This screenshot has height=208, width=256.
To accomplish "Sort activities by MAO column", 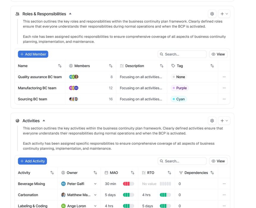I will point(133,173).
